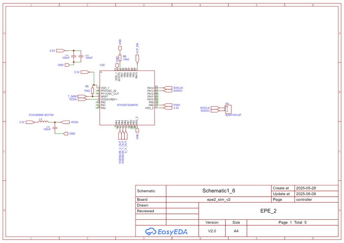The width and height of the screenshot is (344, 243).
Task: Click the VDDA port at VDDA/VREF+ pin
Action: click(x=83, y=99)
